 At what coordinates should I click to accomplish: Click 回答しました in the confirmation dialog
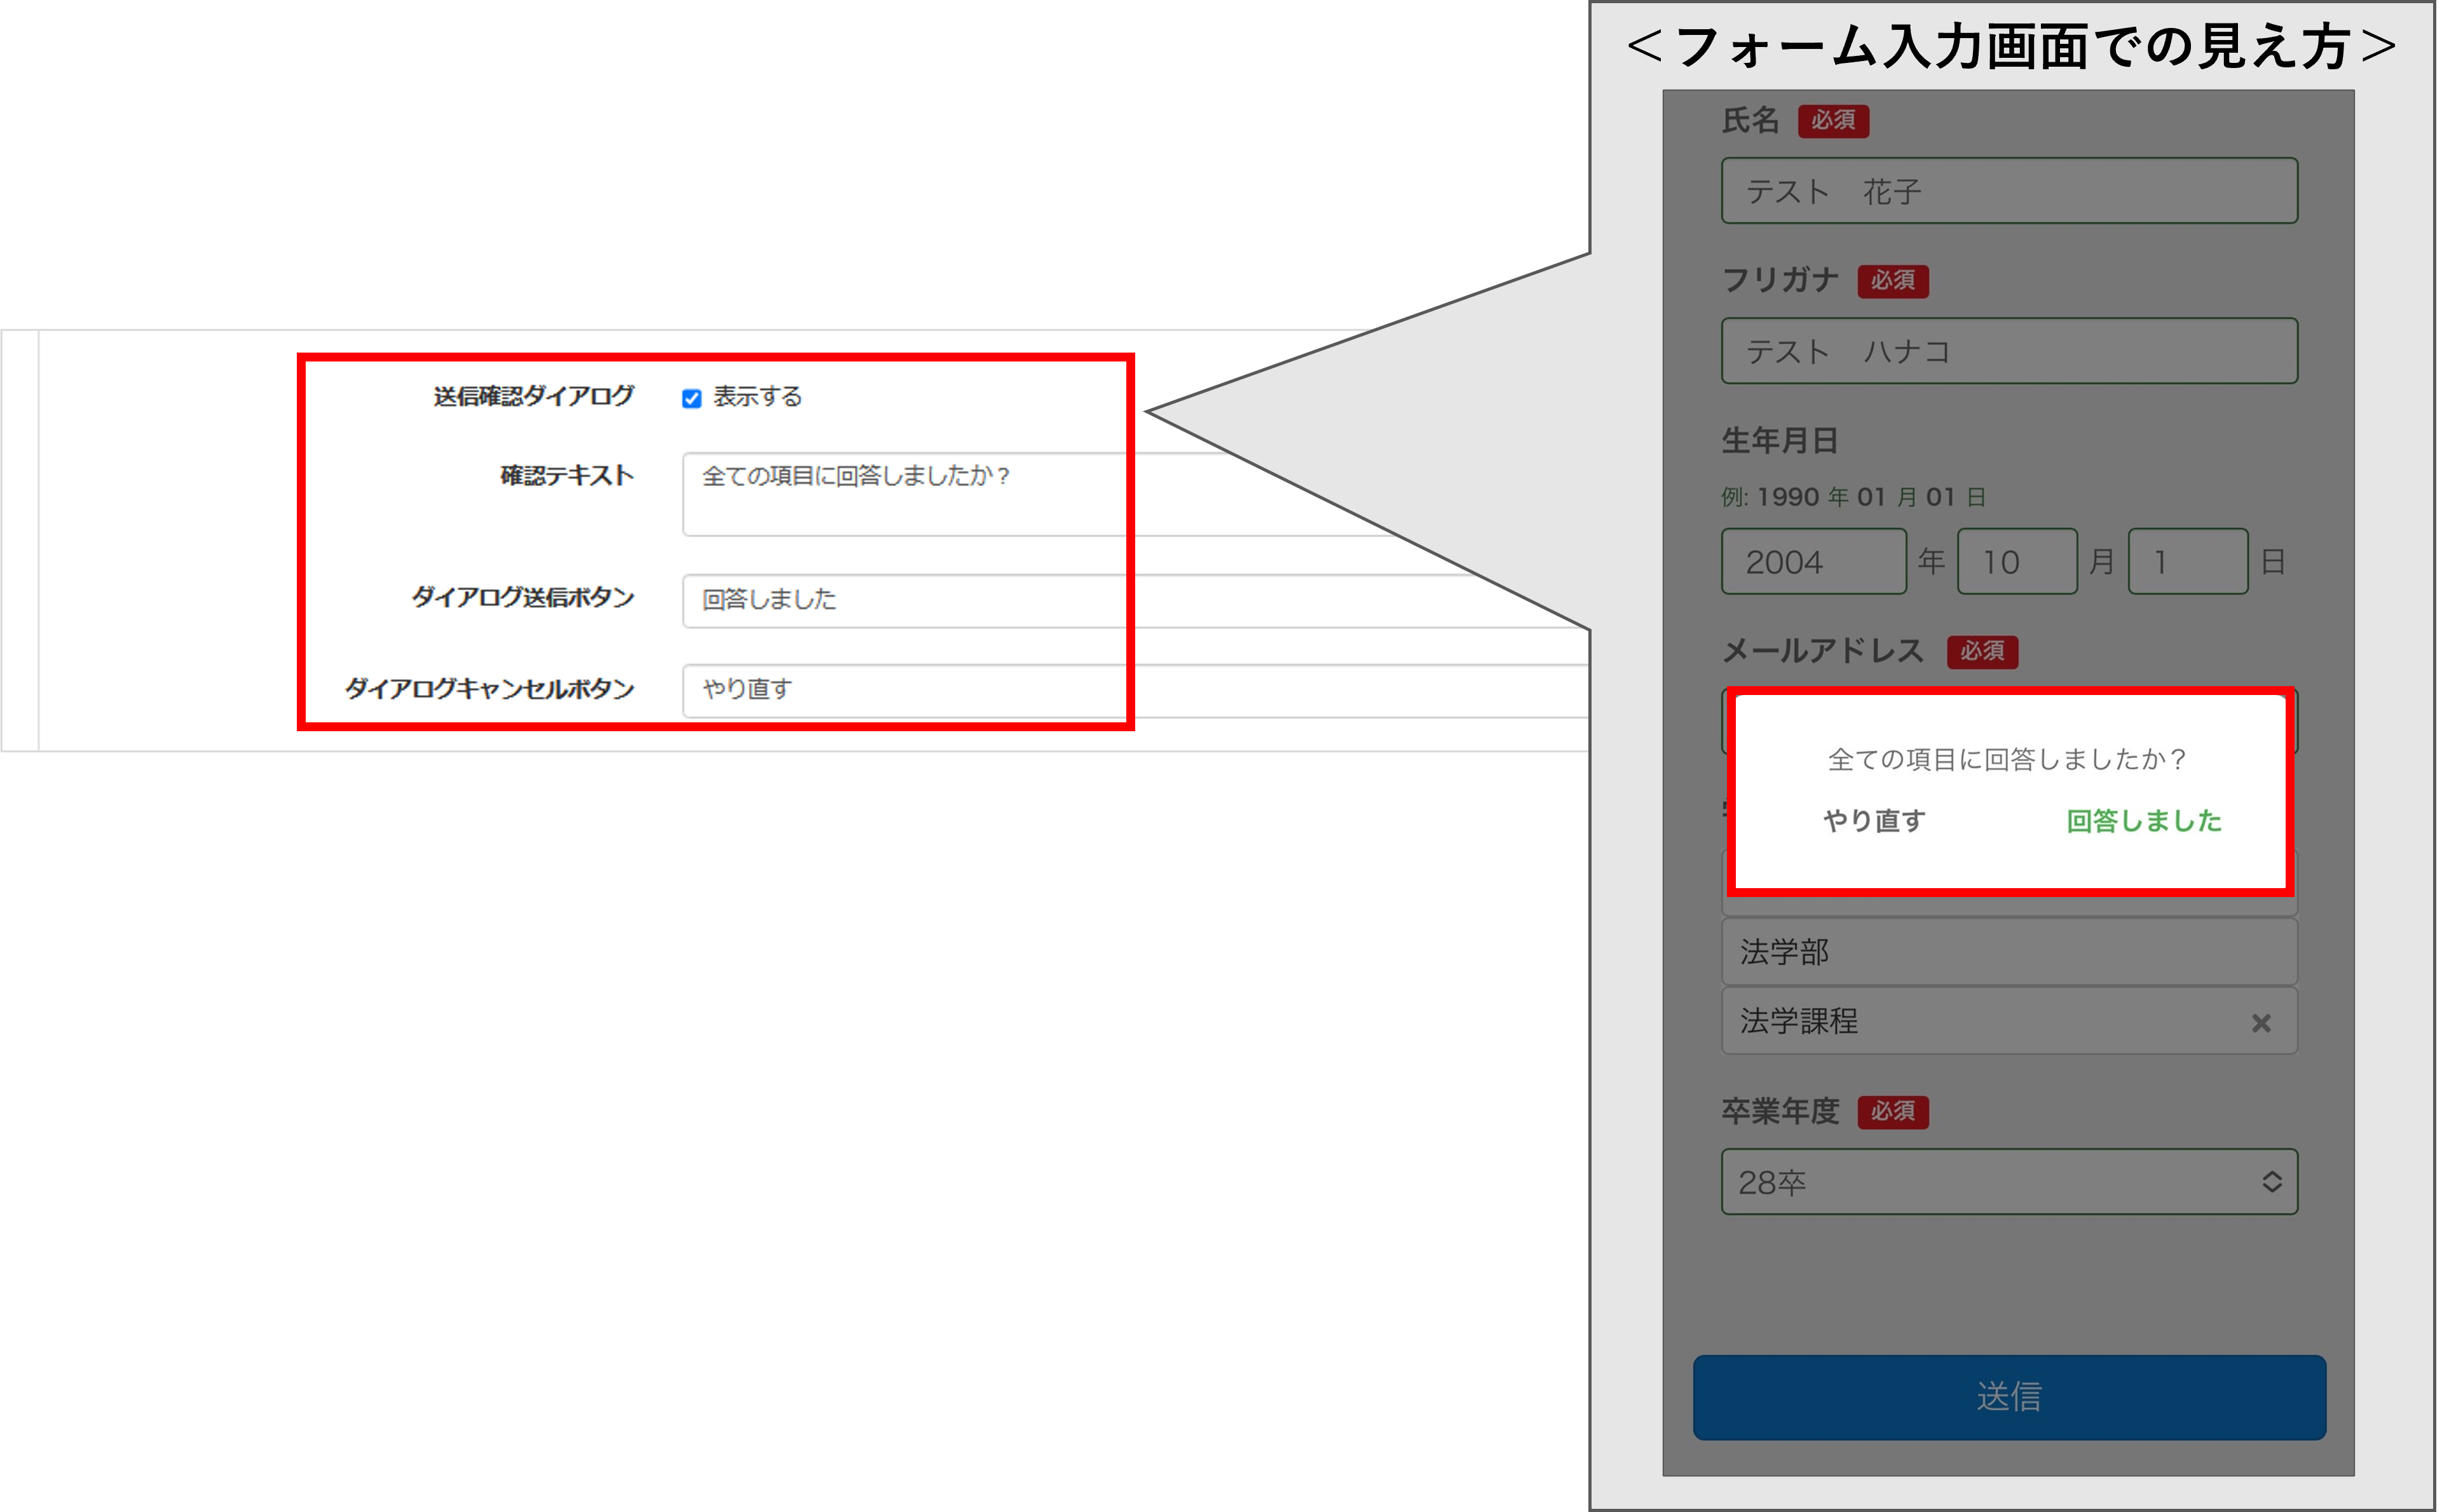[2144, 821]
